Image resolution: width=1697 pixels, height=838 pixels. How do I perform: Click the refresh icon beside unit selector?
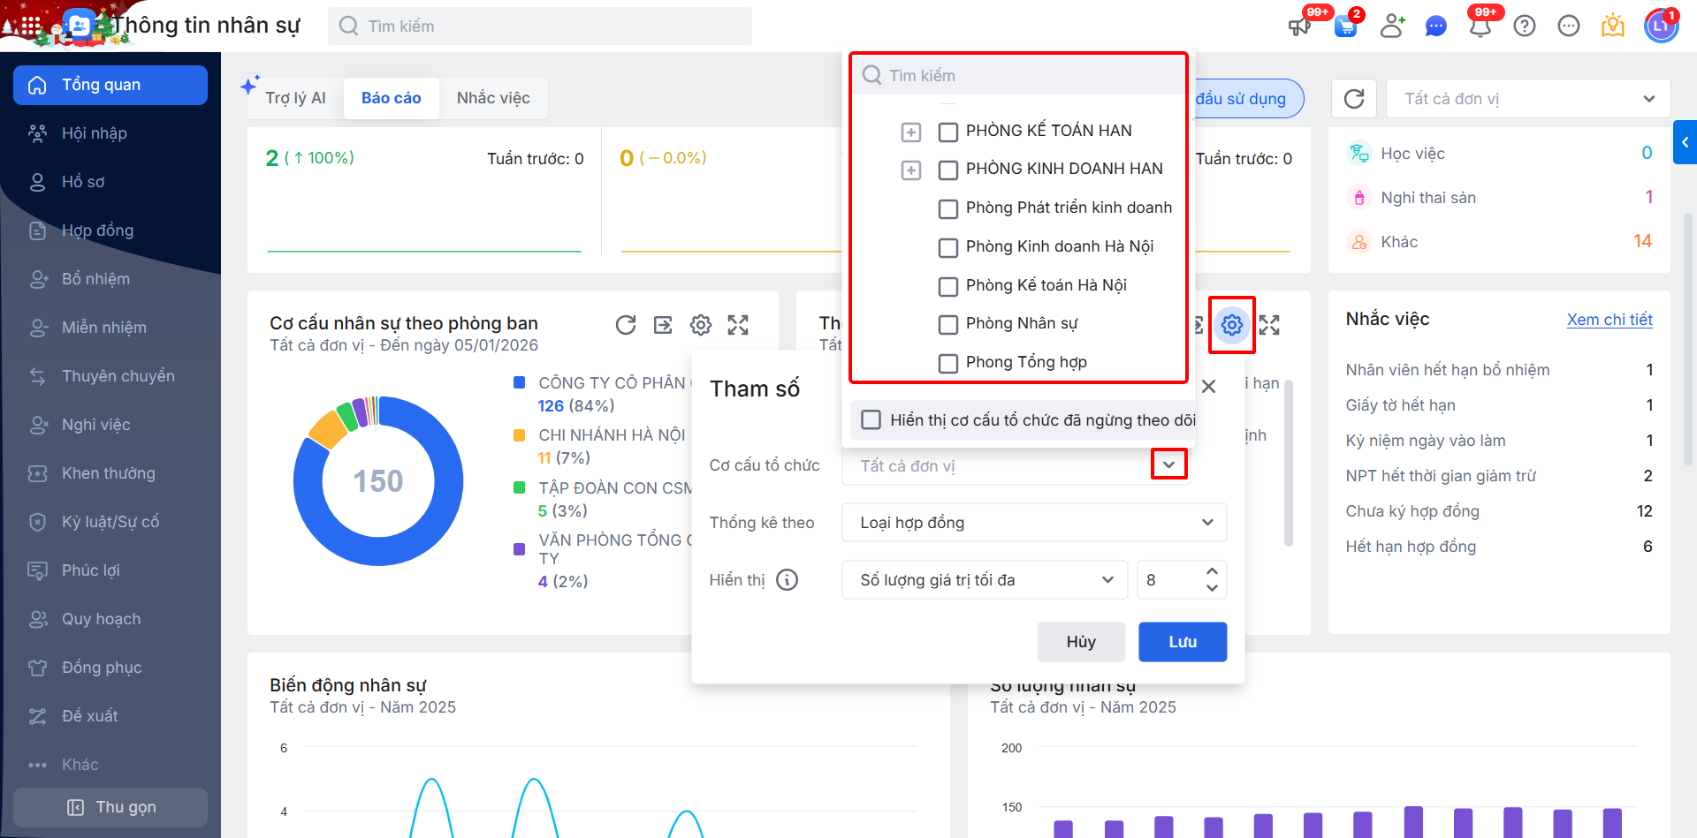point(1354,99)
